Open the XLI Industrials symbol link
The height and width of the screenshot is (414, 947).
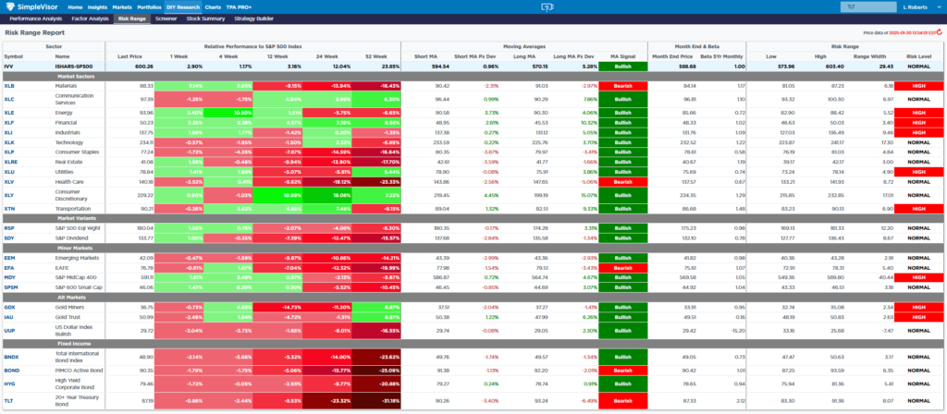pos(7,132)
